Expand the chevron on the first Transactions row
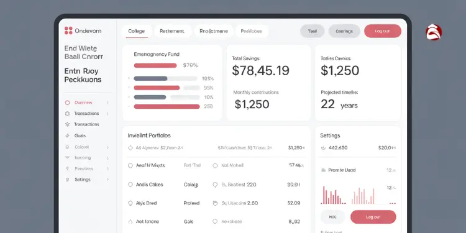The image size is (466, 233). coord(107,114)
